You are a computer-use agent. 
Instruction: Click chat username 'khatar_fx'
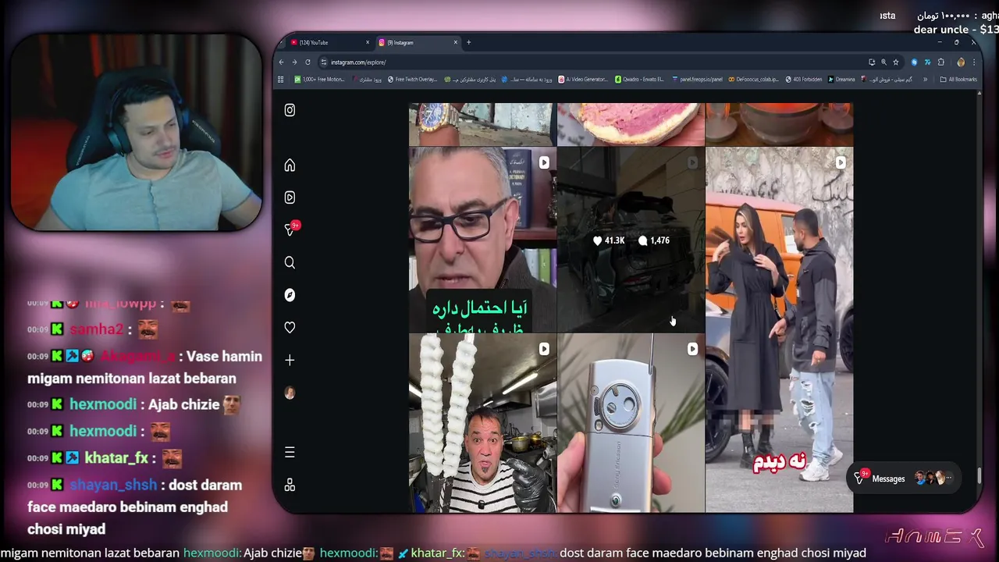[x=118, y=457]
